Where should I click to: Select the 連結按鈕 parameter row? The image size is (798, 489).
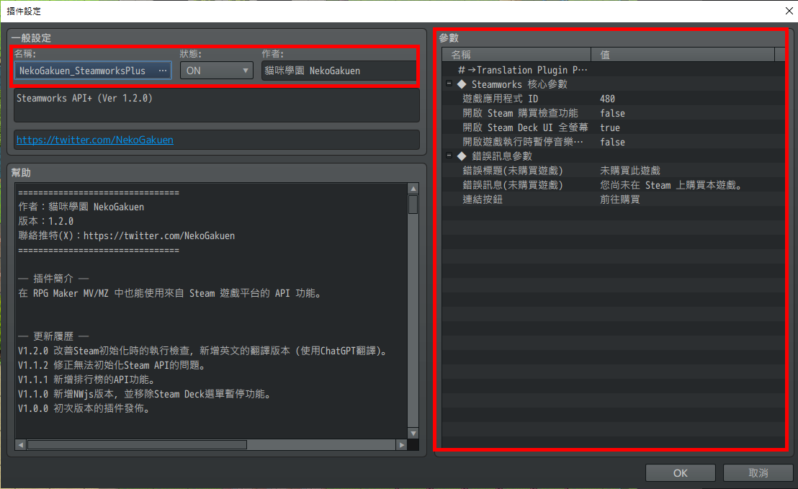pos(613,199)
